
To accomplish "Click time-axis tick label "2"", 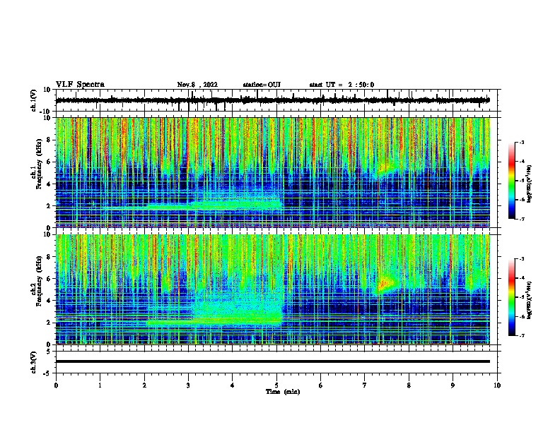I will point(144,385).
